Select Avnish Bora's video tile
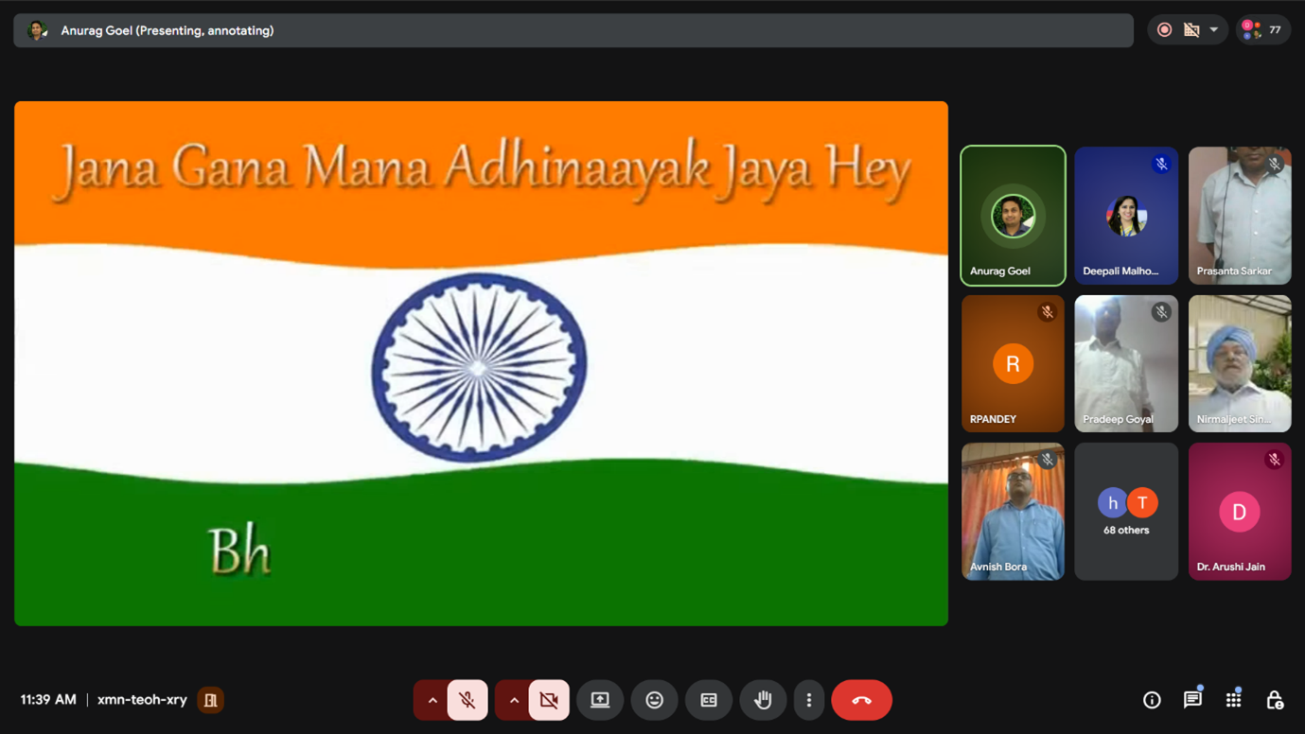Screen dimensions: 1305x734 pos(1013,512)
